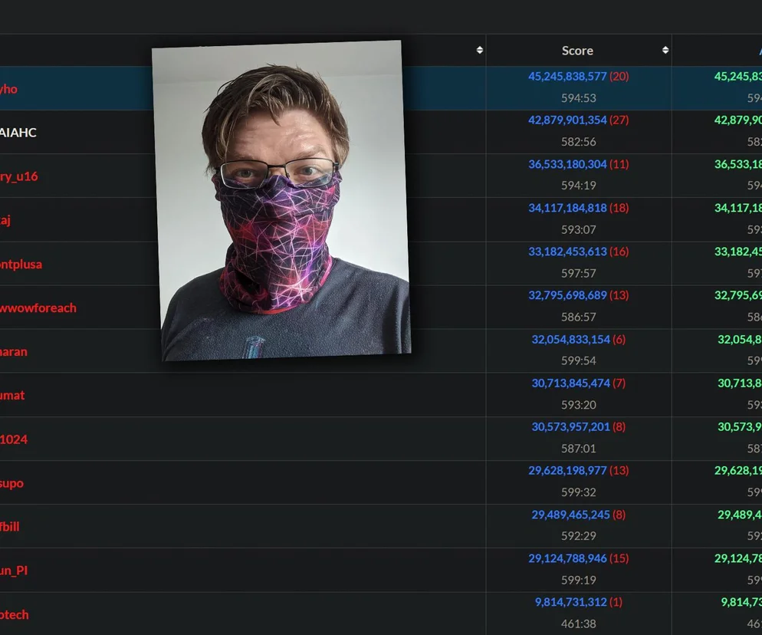Screen dimensions: 762x635
Task: Open score 32,054,833,154 in the Score column
Action: [x=570, y=340]
